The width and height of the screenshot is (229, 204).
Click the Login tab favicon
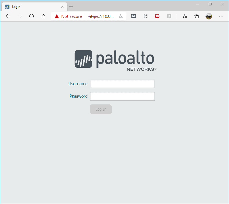(x=7, y=7)
